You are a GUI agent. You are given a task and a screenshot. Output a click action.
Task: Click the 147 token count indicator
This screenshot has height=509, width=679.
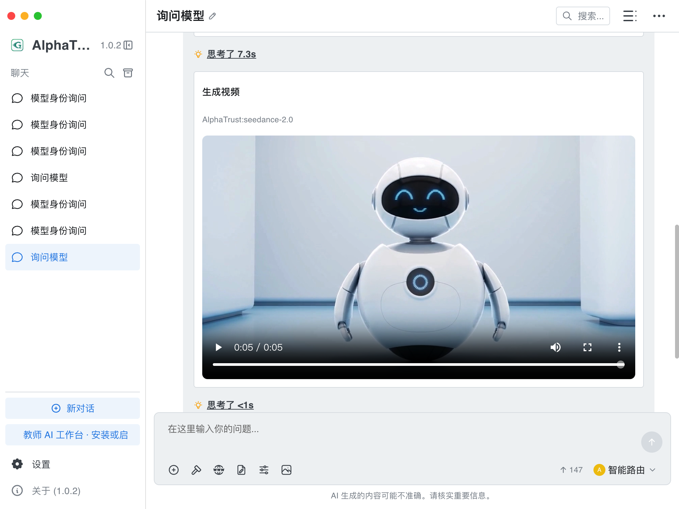[571, 470]
